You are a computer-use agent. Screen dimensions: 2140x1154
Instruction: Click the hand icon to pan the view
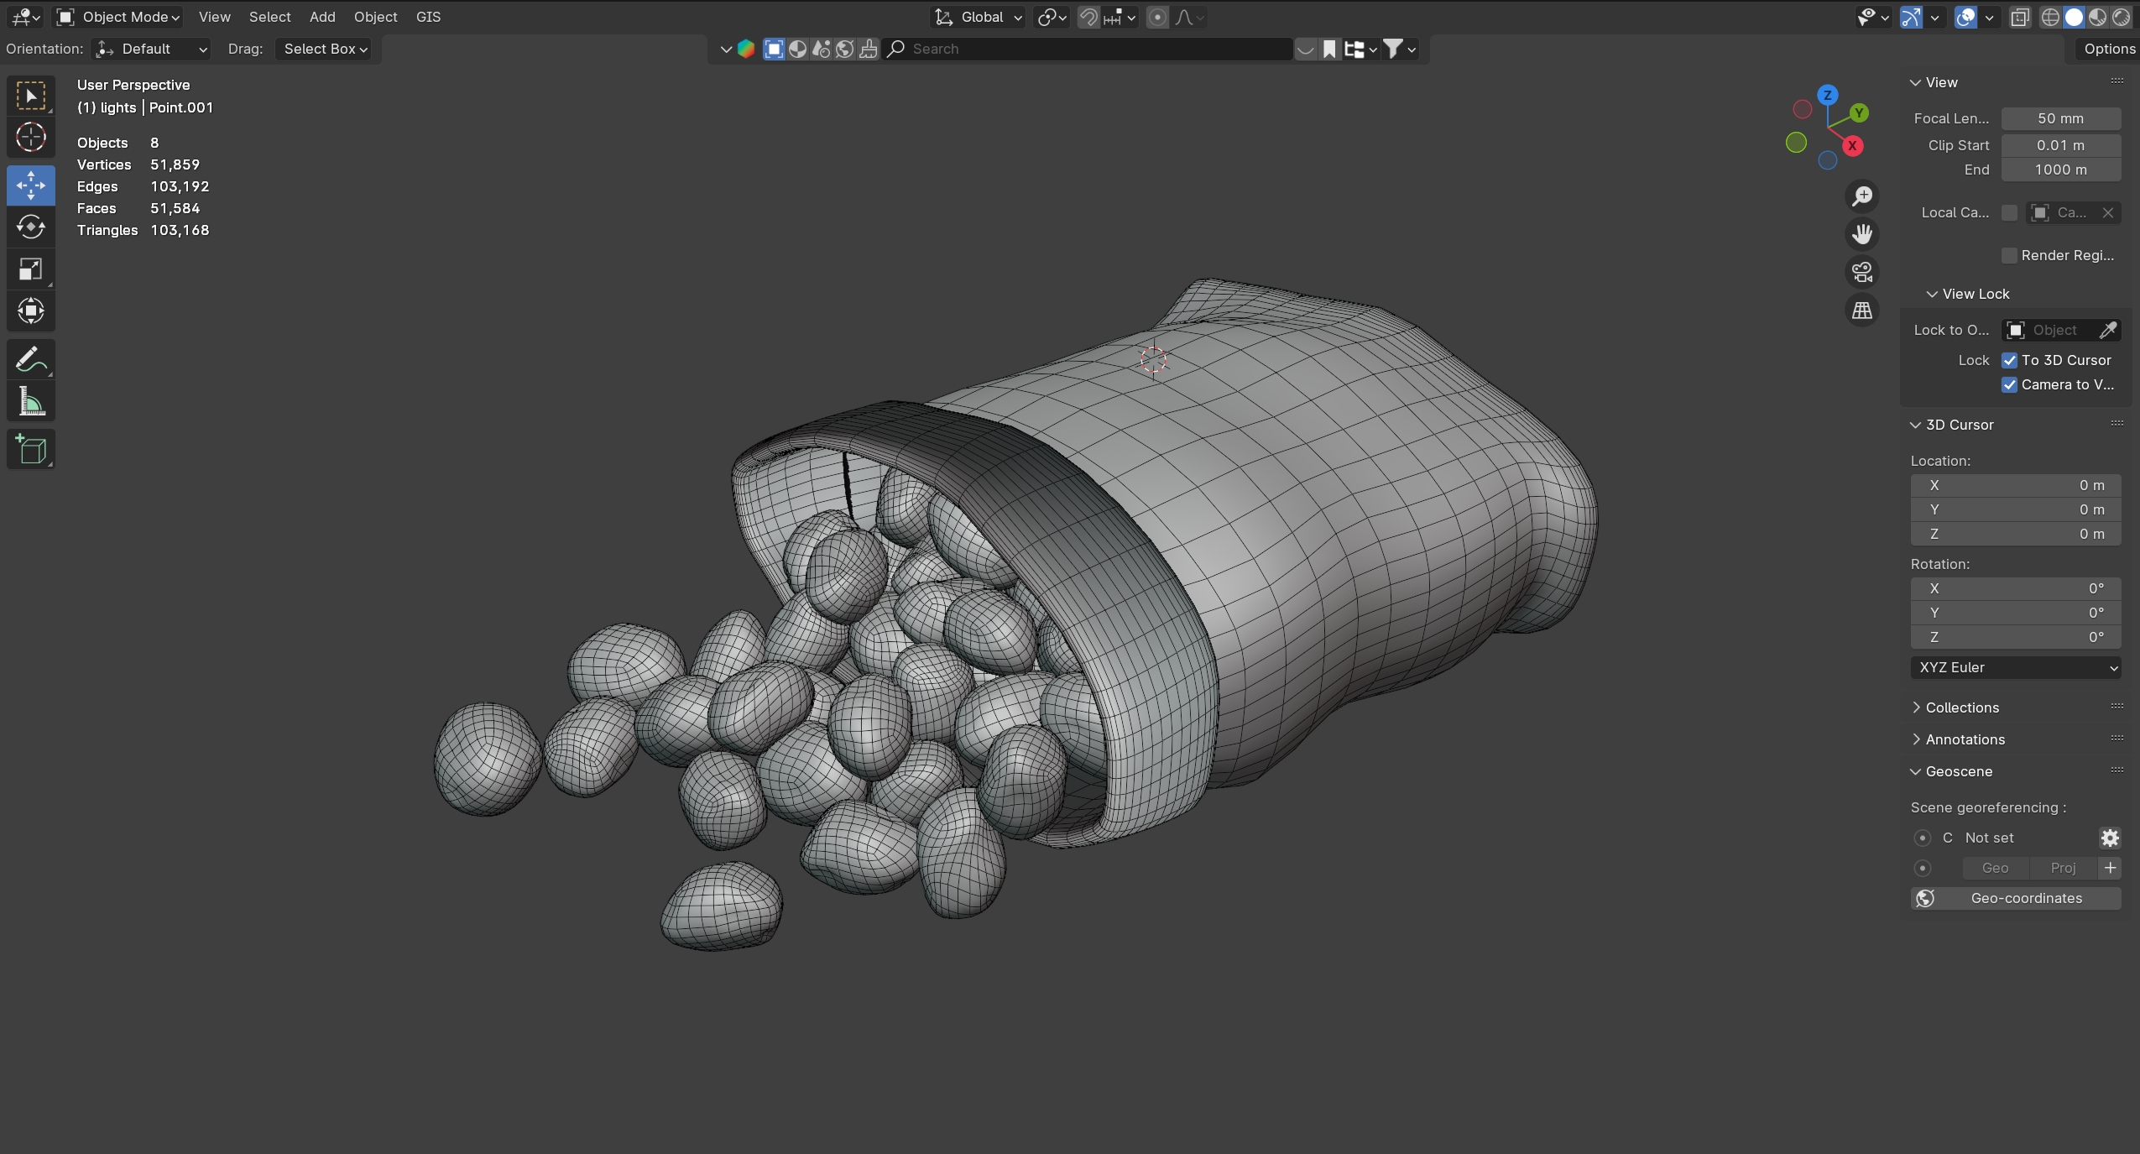[1862, 234]
